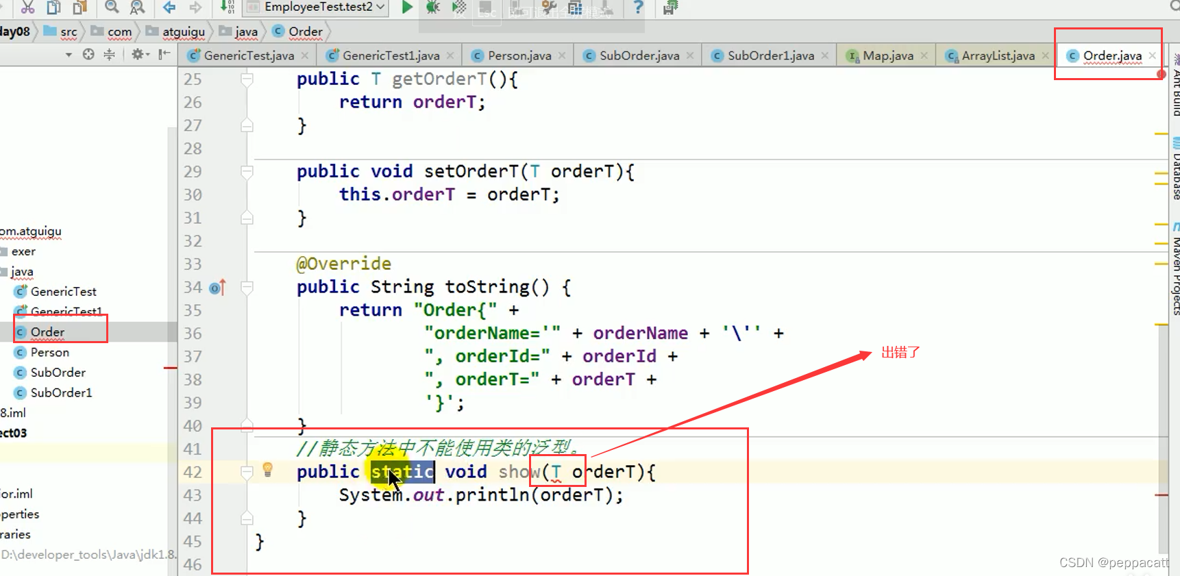Click the Cut scissors icon in toolbar
Image resolution: width=1180 pixels, height=576 pixels.
point(27,7)
